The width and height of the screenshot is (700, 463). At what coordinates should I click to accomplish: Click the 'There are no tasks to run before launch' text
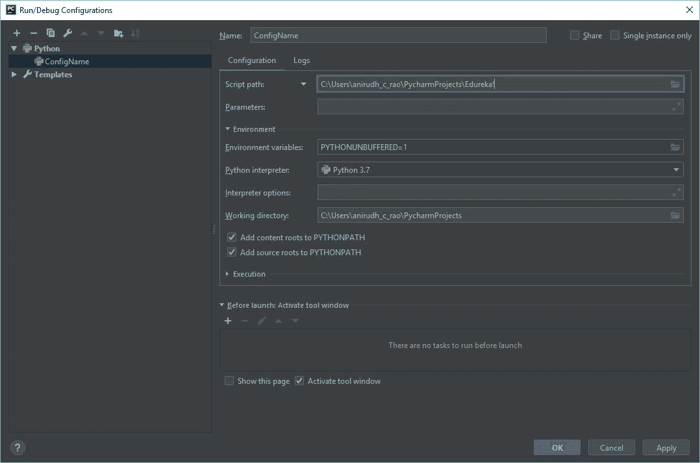[x=455, y=345]
